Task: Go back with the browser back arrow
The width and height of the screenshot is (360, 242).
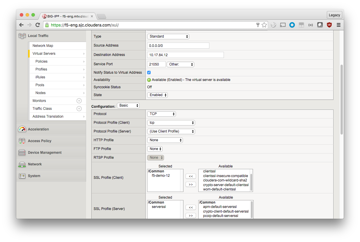Action: pos(21,25)
